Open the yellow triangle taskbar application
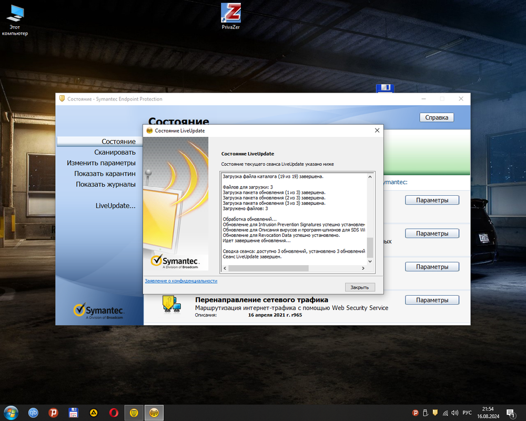The width and height of the screenshot is (526, 421). click(x=94, y=413)
